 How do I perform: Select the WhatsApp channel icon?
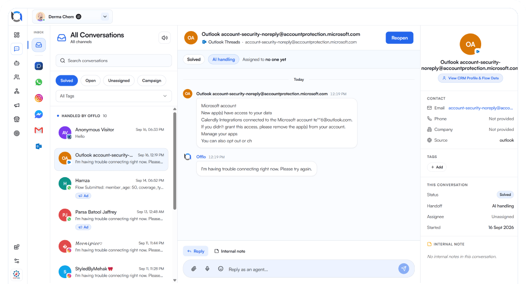point(39,82)
